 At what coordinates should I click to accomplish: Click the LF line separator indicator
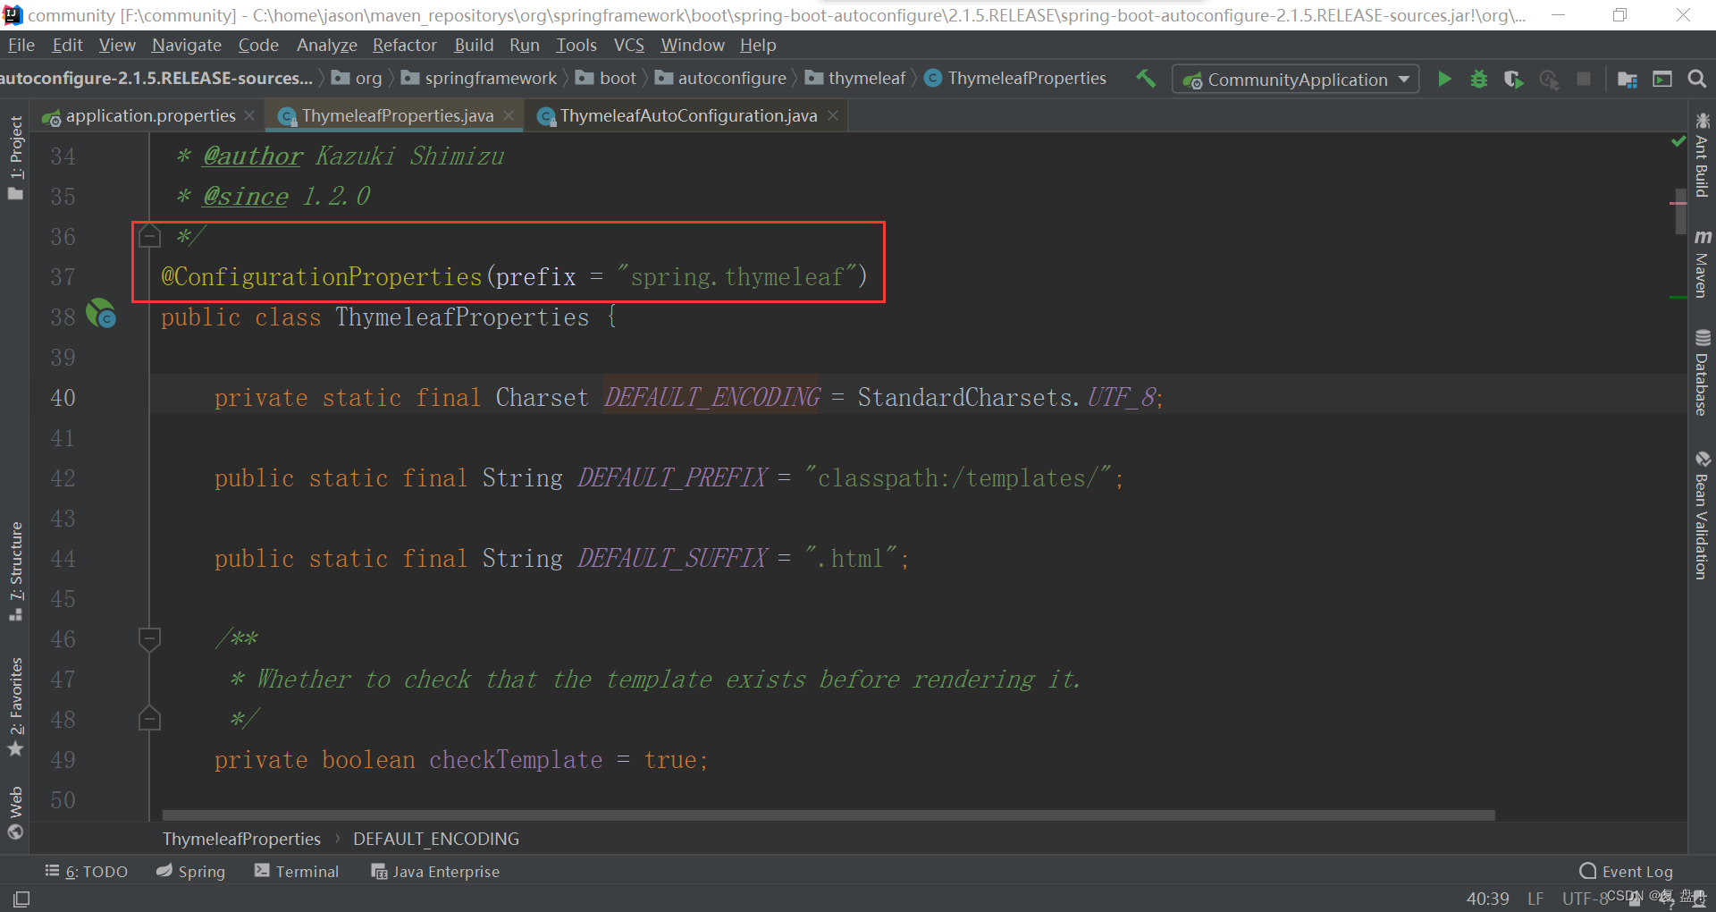(x=1535, y=899)
